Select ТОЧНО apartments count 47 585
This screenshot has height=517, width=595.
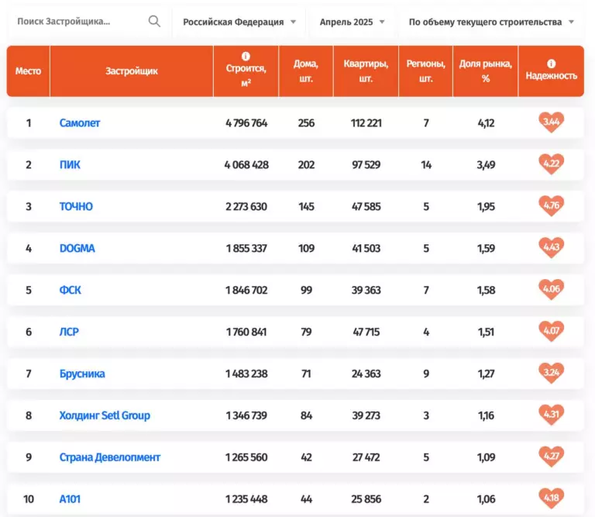click(366, 206)
